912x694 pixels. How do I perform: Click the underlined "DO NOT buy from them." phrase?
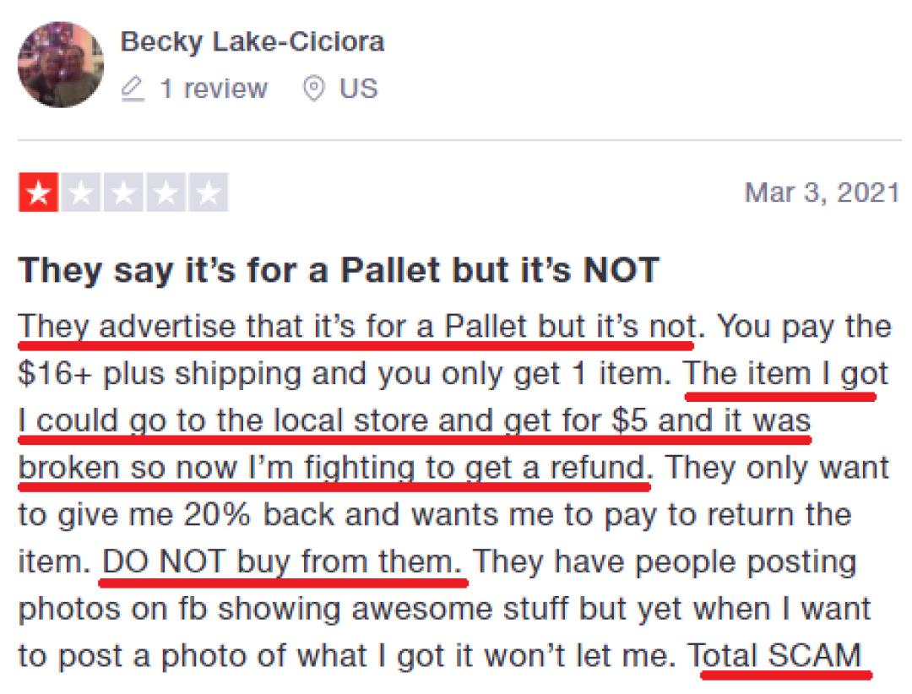tap(283, 561)
